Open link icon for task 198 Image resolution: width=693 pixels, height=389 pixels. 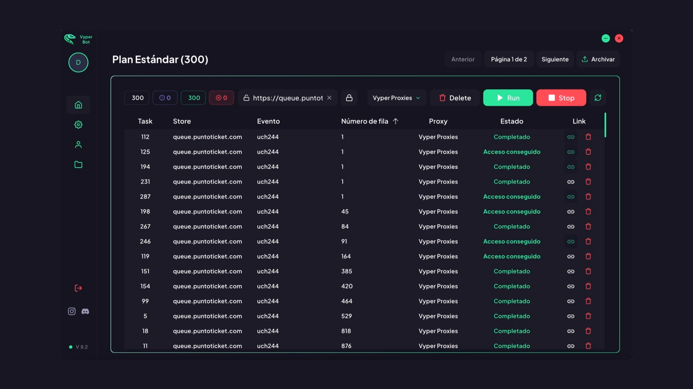pyautogui.click(x=571, y=212)
